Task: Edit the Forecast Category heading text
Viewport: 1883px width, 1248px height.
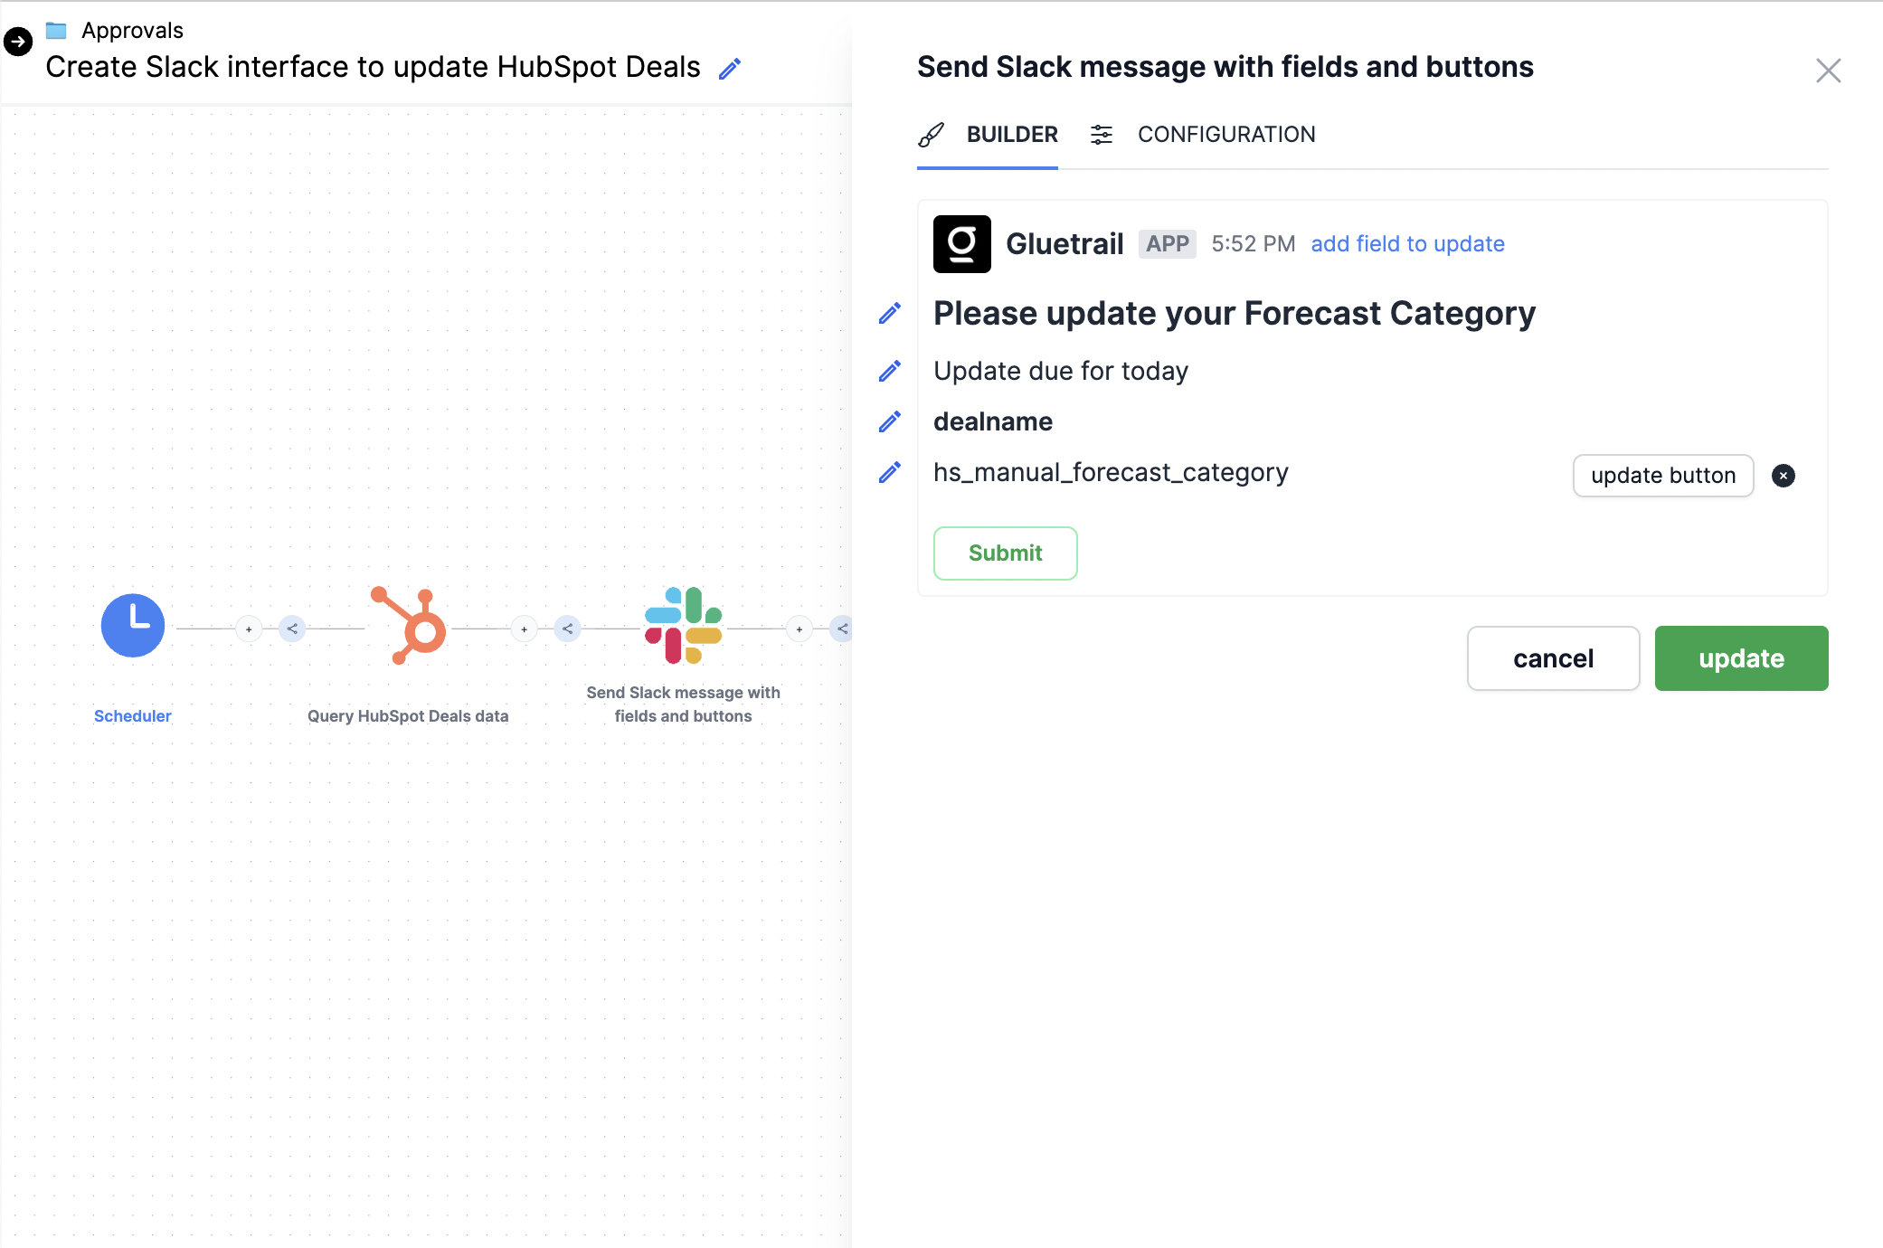Action: coord(890,314)
